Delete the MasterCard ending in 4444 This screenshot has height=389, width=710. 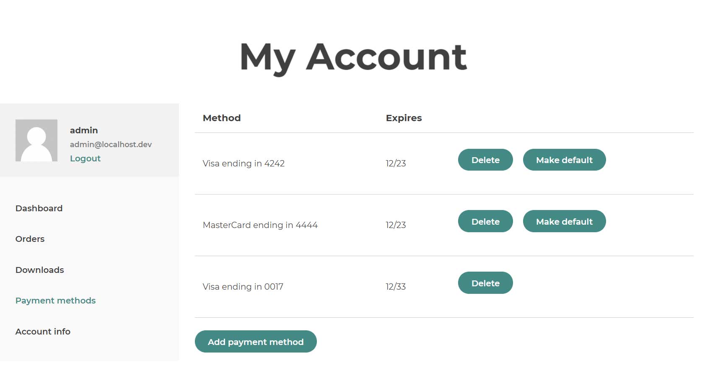[485, 221]
